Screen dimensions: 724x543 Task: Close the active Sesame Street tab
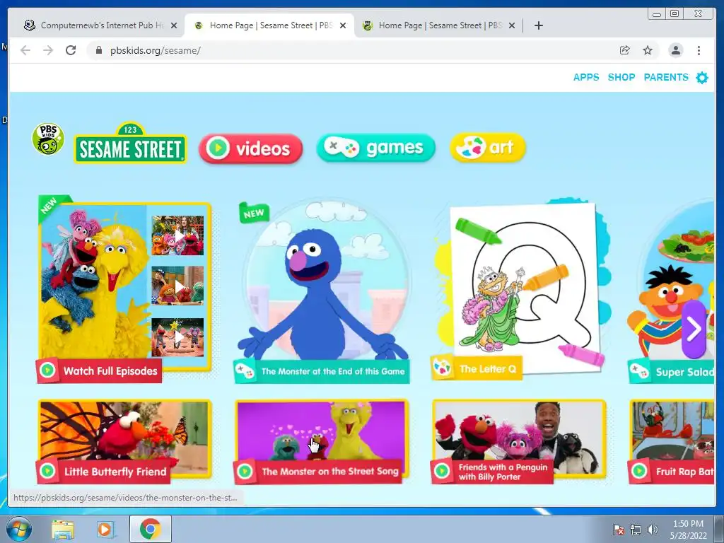[343, 25]
